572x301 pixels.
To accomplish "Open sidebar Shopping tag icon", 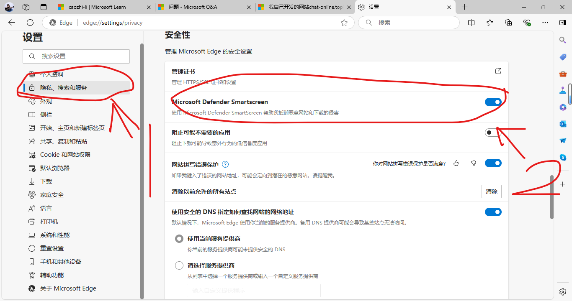I will coord(563,57).
